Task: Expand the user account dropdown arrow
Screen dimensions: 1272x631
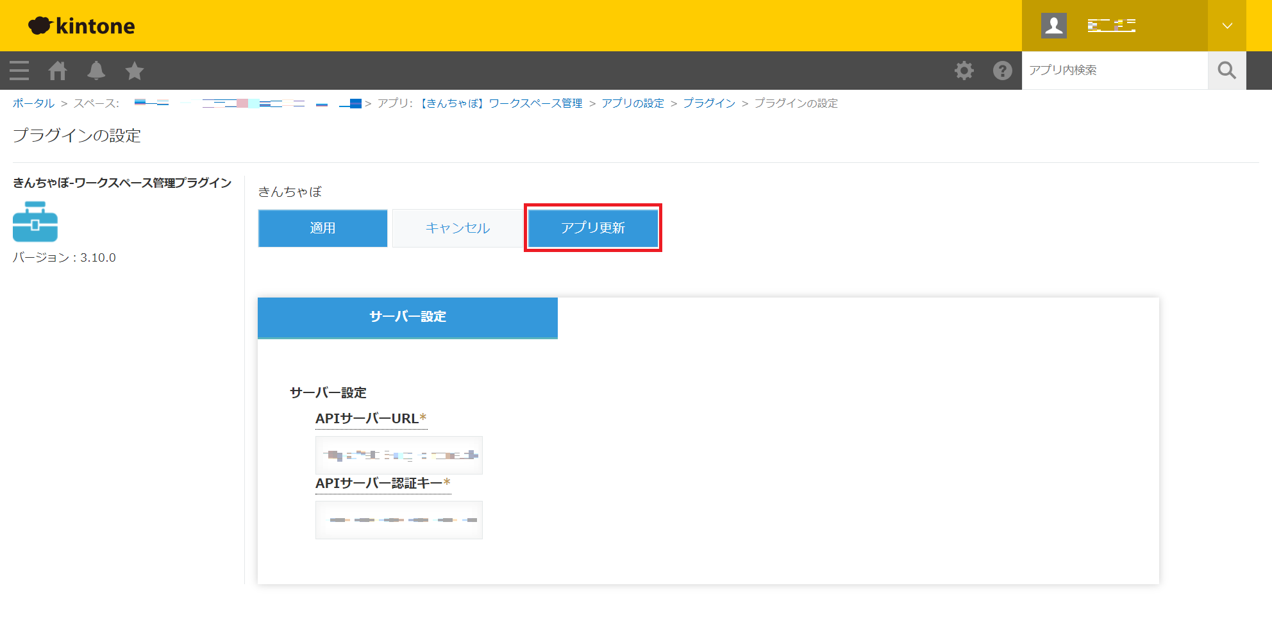Action: 1226,26
